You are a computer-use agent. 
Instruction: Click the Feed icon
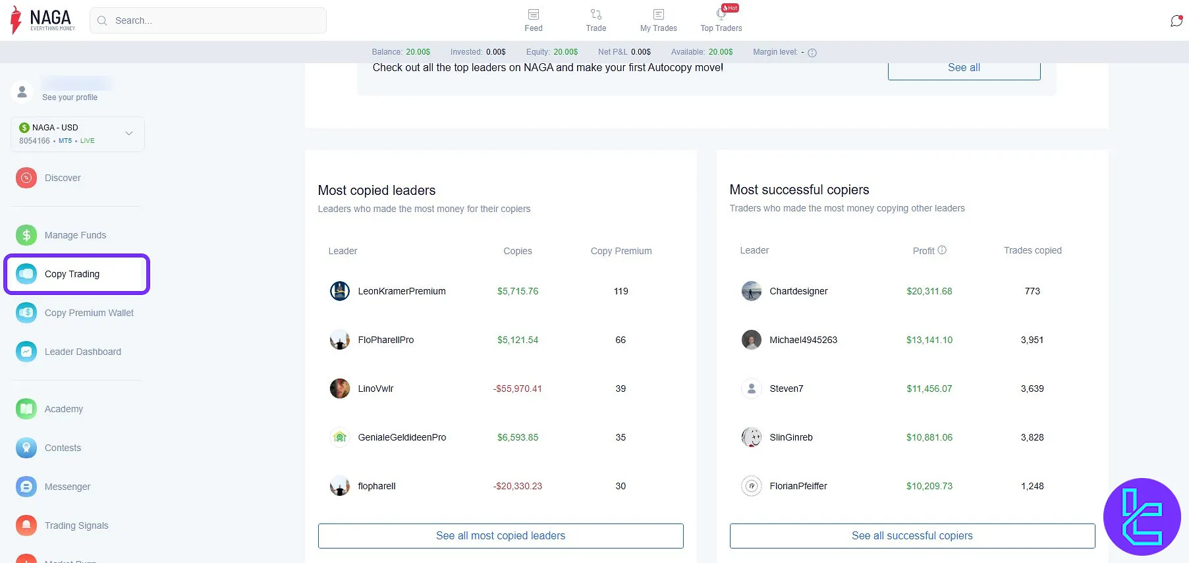(x=534, y=14)
